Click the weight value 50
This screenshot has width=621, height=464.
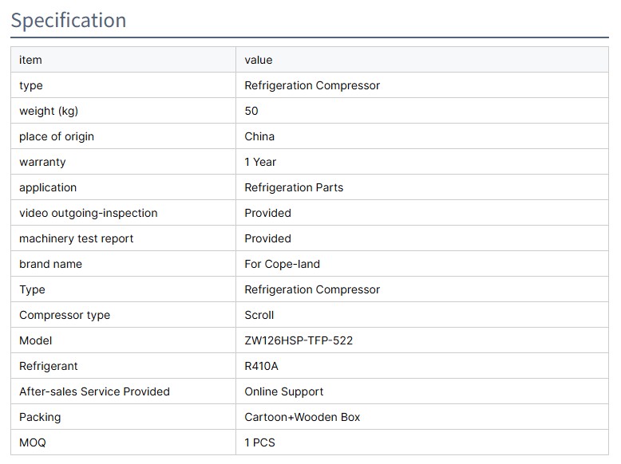pos(251,111)
